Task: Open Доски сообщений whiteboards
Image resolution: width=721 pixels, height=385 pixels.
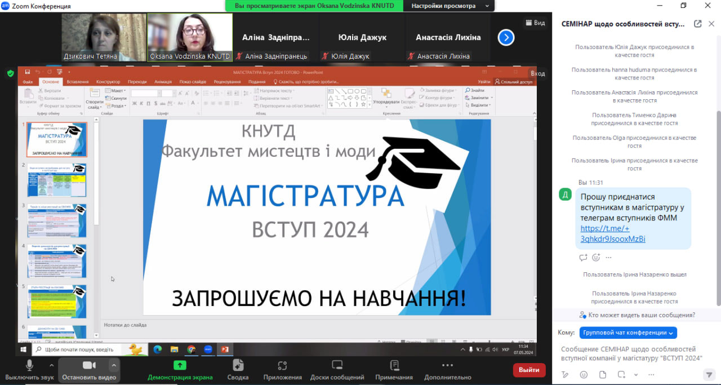Action: (x=337, y=369)
